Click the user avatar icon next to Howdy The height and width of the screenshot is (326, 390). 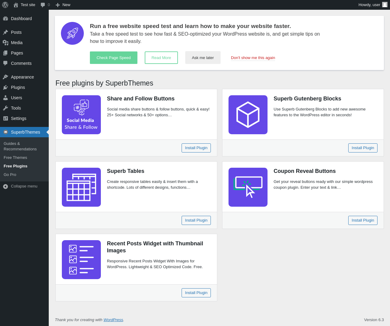385,5
